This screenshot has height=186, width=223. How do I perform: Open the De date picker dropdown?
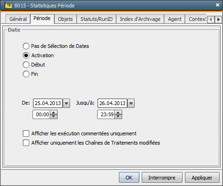(x=66, y=103)
